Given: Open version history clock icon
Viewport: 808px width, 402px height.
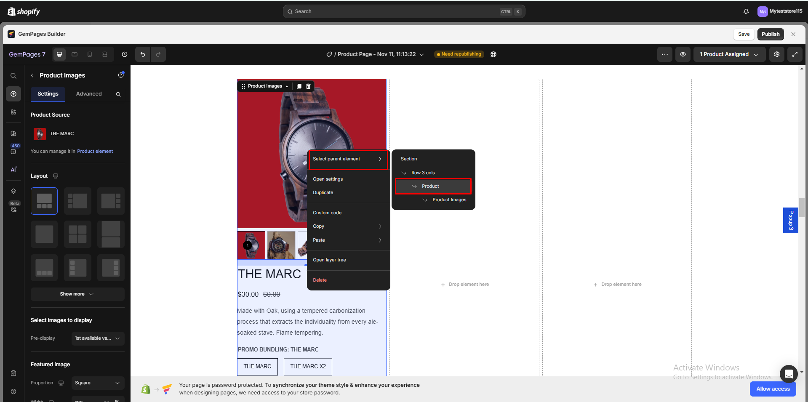Looking at the screenshot, I should coord(125,54).
